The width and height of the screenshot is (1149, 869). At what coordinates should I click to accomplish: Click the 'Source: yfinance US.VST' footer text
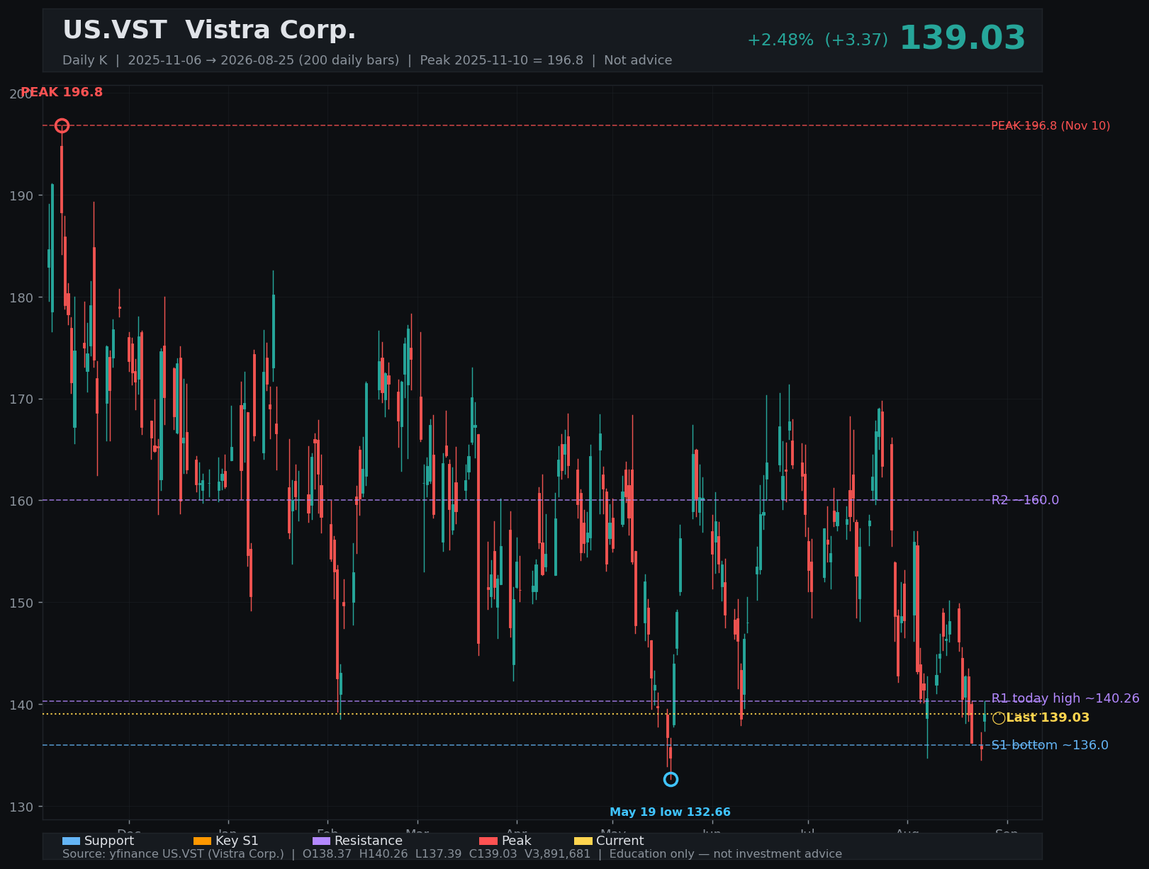pyautogui.click(x=452, y=854)
